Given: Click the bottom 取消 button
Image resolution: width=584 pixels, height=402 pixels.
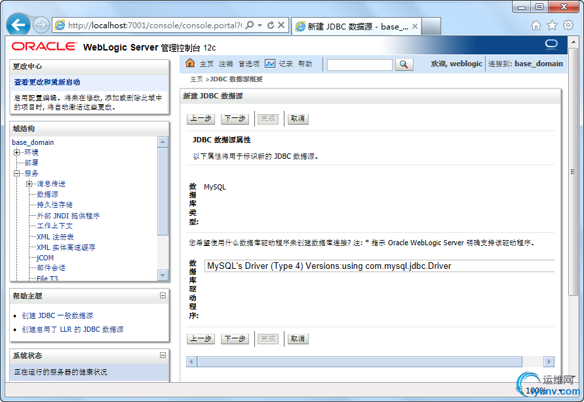Looking at the screenshot, I should point(298,338).
